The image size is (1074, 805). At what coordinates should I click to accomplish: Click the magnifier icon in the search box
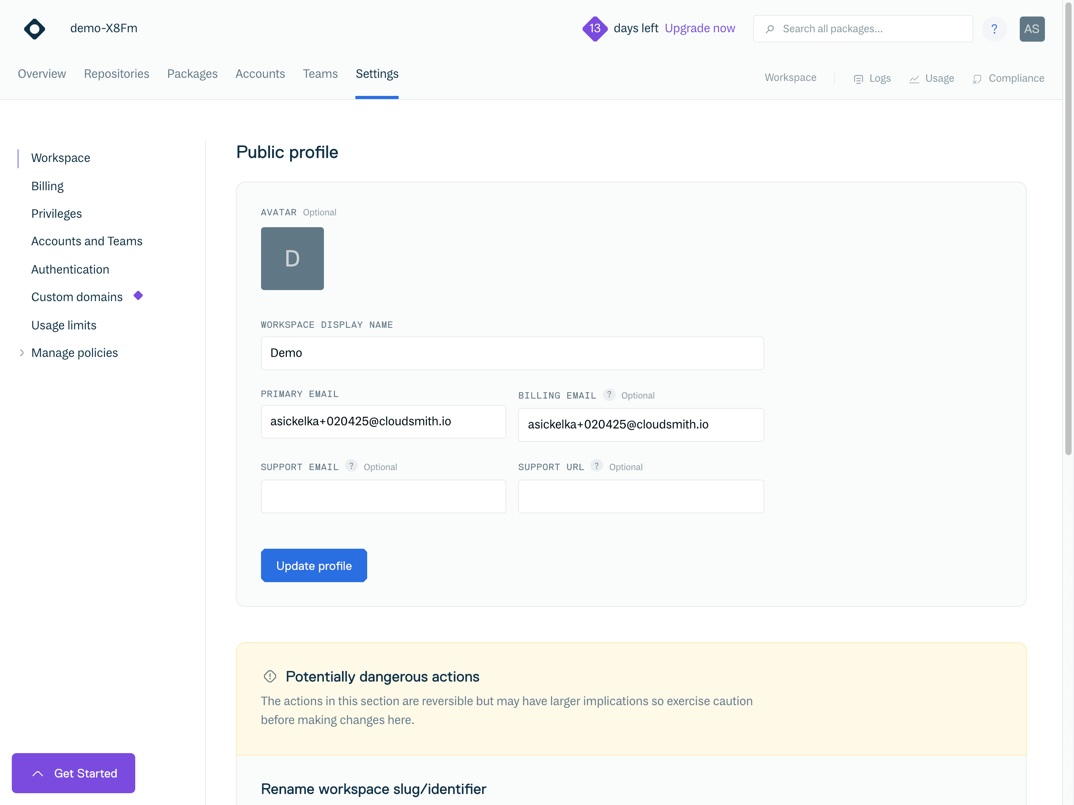(x=770, y=29)
